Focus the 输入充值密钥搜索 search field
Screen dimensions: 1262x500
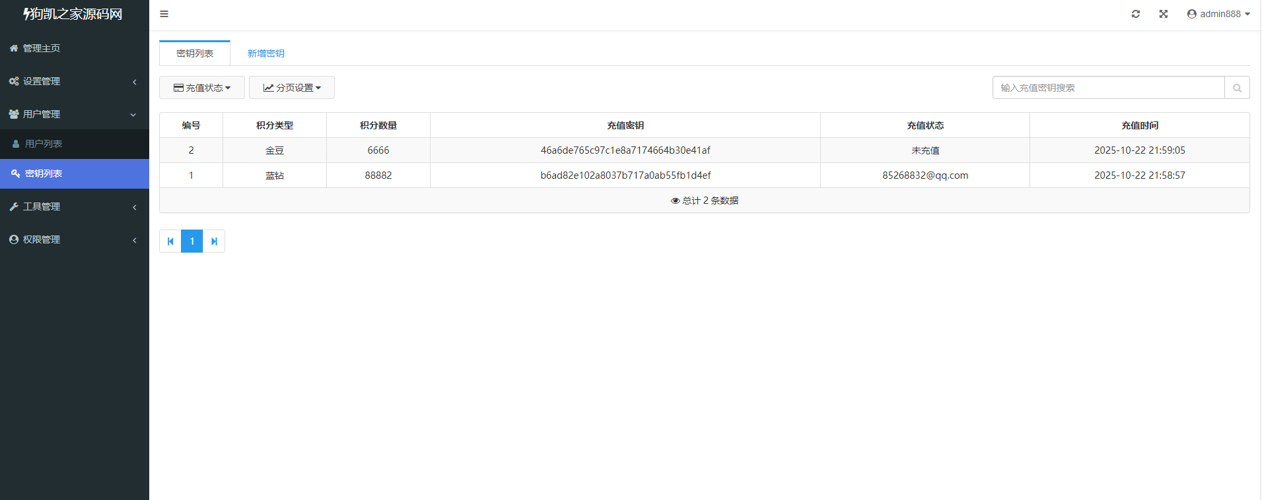pos(1109,88)
